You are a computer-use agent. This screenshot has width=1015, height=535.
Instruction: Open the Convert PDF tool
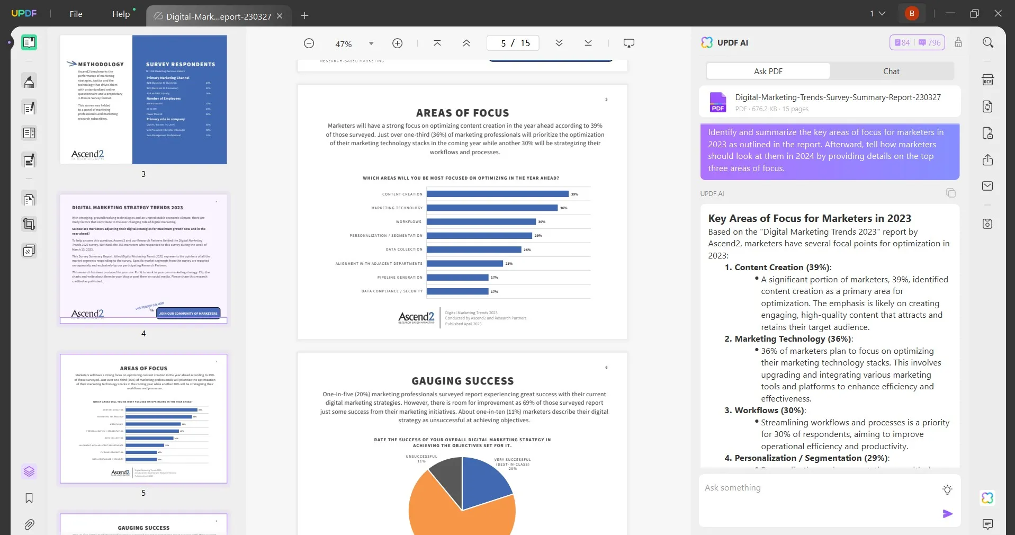click(988, 106)
